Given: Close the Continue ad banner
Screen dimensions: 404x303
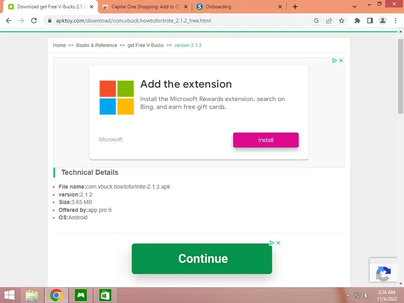Looking at the screenshot, I should (278, 243).
